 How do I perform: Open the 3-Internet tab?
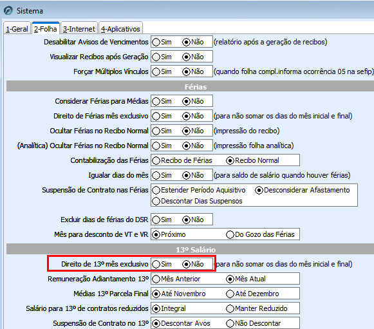click(x=79, y=29)
